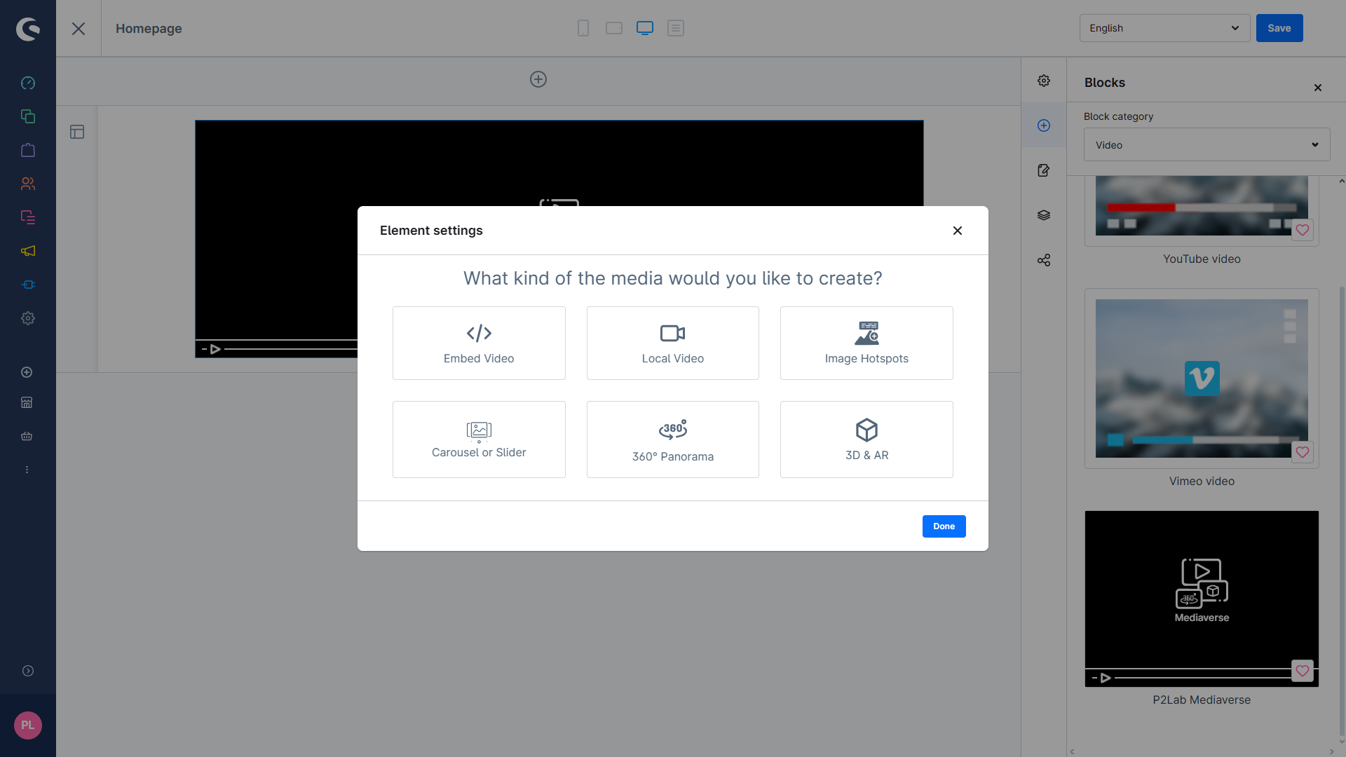This screenshot has width=1346, height=757.
Task: Click the YouTube video label
Action: click(1202, 259)
